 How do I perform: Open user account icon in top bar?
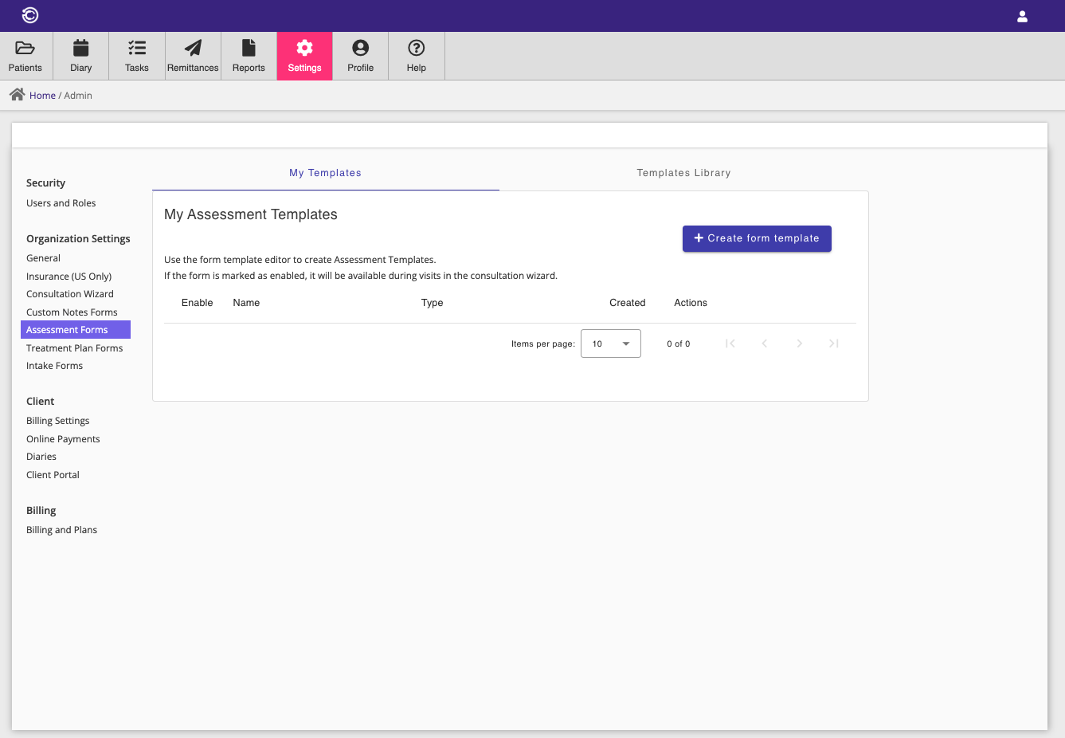tap(1022, 16)
